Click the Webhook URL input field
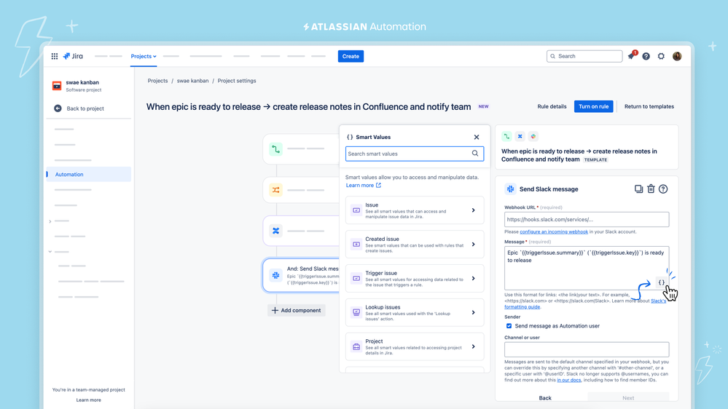Image resolution: width=728 pixels, height=409 pixels. click(587, 219)
